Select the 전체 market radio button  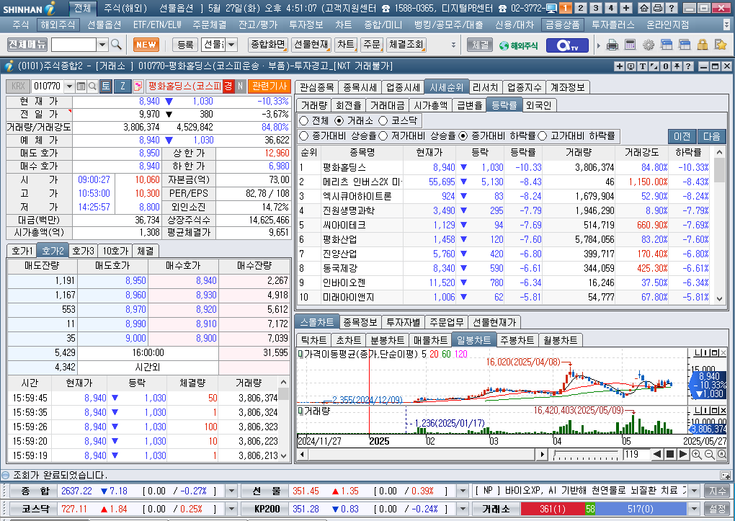click(x=304, y=120)
